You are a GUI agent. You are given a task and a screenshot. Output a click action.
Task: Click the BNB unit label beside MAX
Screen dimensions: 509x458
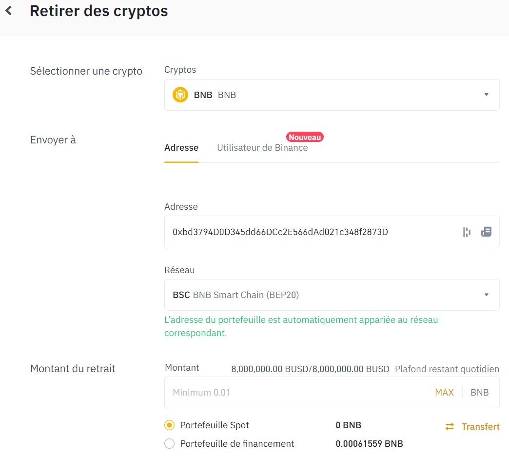[479, 392]
